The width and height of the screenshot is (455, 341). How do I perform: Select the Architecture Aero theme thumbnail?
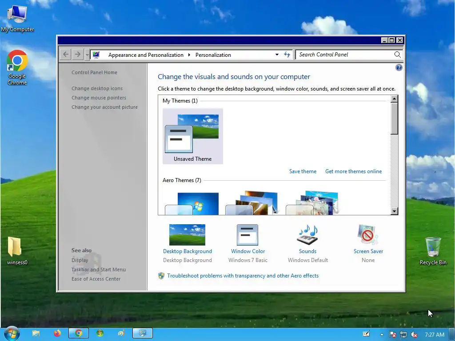tap(252, 203)
